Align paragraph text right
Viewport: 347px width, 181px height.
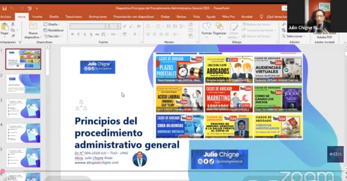pos(161,34)
